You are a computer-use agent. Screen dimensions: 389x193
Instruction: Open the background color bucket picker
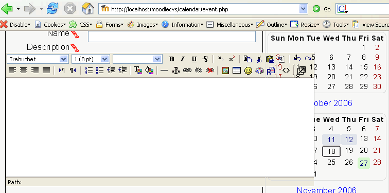tap(149, 71)
